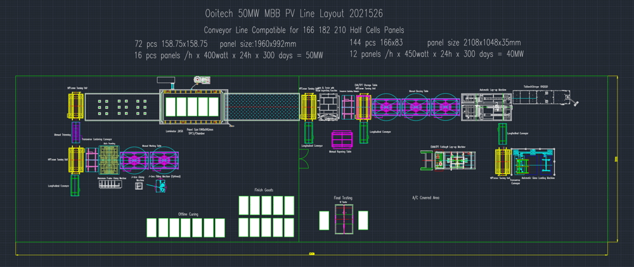Click the yellow vertical dimension line at right
Image resolution: width=634 pixels, height=267 pixels.
point(617,159)
